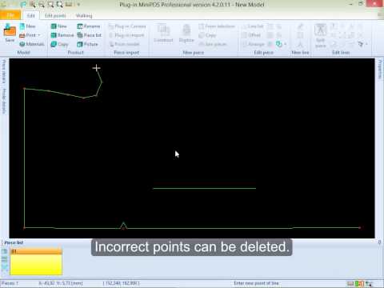Pin the Piece list panel
The image size is (384, 288).
(x=379, y=242)
